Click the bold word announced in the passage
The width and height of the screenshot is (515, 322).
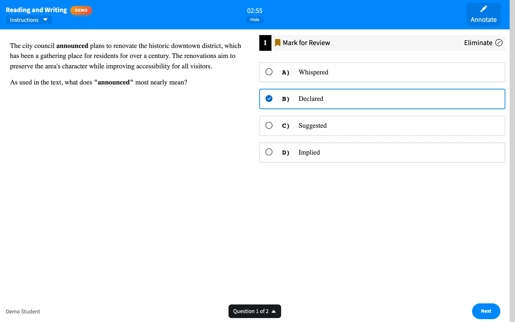[72, 46]
